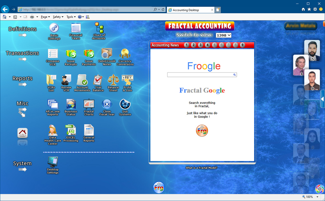This screenshot has width=325, height=201.
Task: Open Business Status icon
Action: coord(71,104)
